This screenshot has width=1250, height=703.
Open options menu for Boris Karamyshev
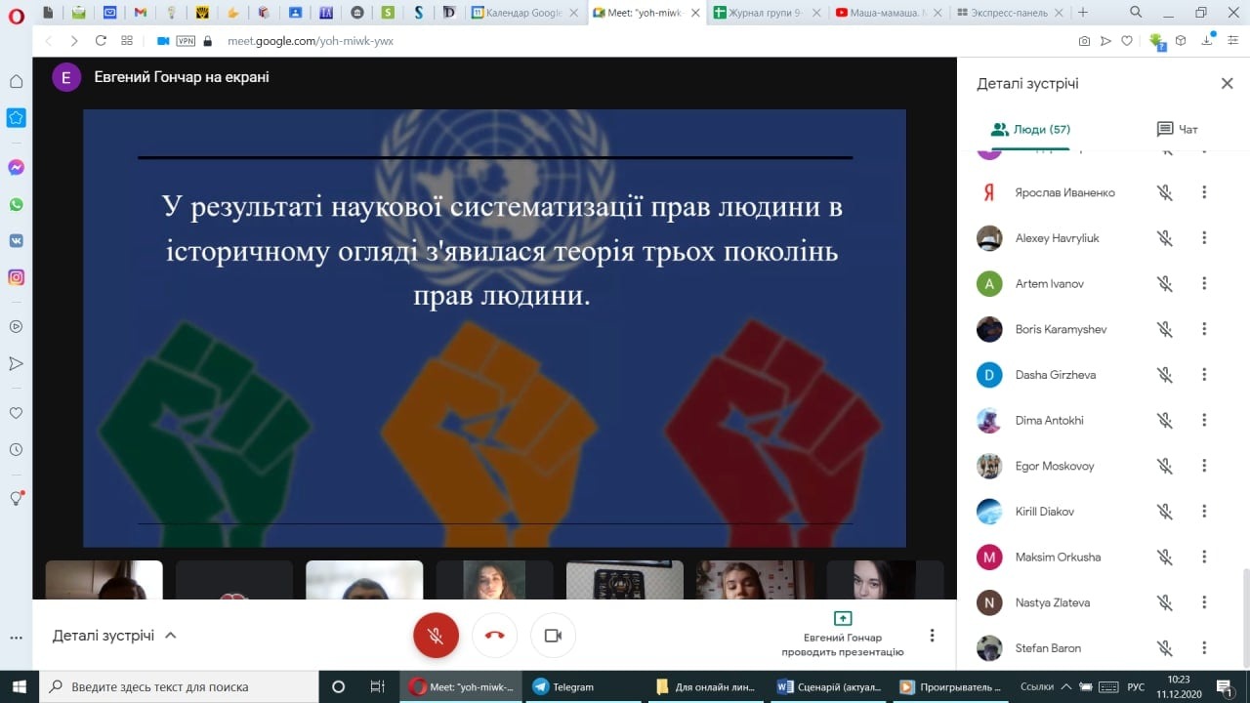pyautogui.click(x=1204, y=329)
